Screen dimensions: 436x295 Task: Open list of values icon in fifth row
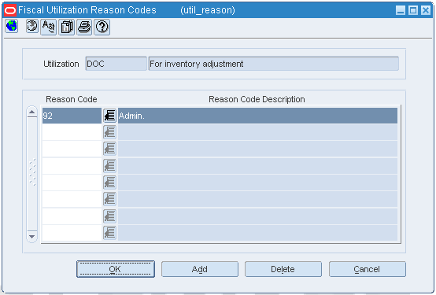109,183
